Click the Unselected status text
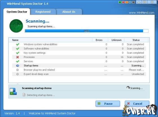The image size is (158, 117). pos(138,74)
